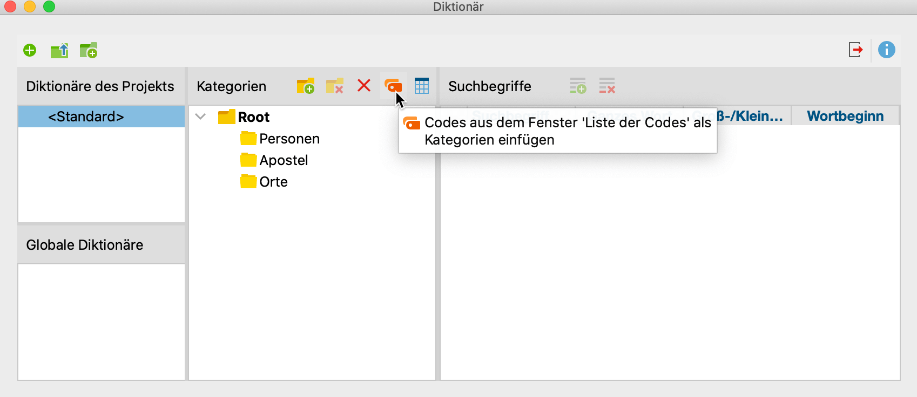Click the new category folder icon

(306, 86)
